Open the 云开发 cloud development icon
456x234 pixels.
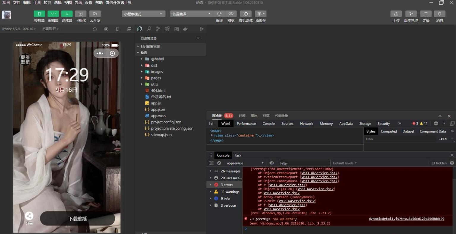(95, 14)
